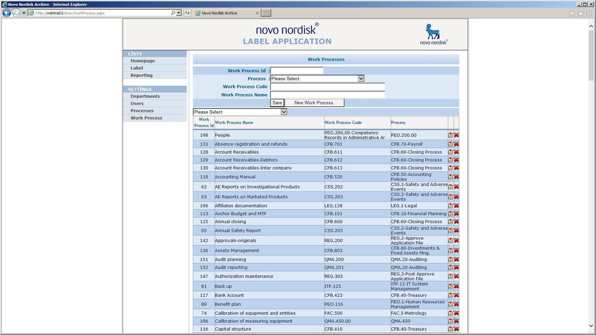Delete the Bank Account row
Viewport: 596px width, 335px height.
pyautogui.click(x=456, y=295)
